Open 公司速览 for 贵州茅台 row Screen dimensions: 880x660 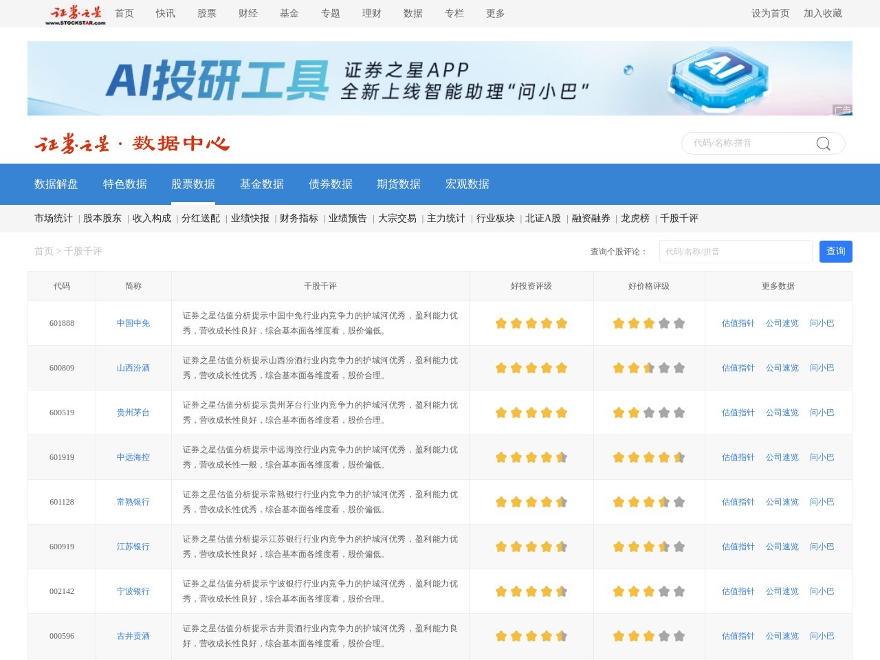click(x=782, y=412)
